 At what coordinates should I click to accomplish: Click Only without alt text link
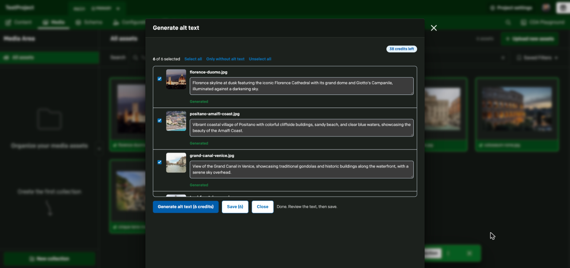pyautogui.click(x=225, y=59)
